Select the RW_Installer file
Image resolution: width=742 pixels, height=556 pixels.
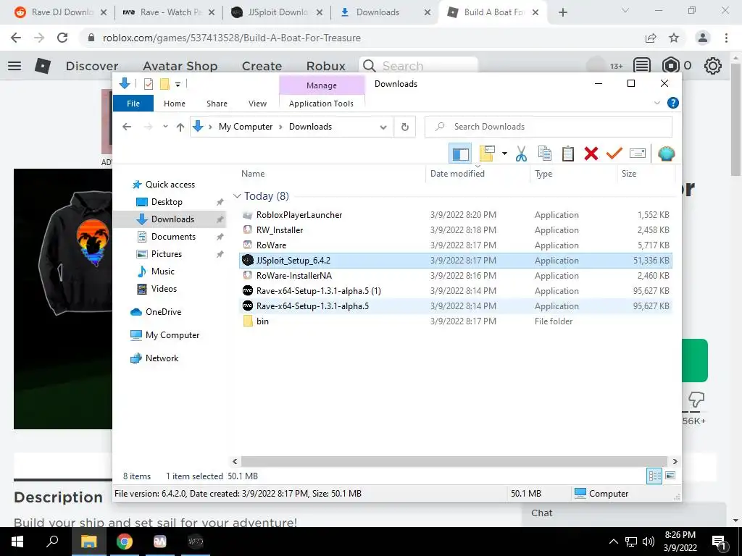pyautogui.click(x=455, y=230)
